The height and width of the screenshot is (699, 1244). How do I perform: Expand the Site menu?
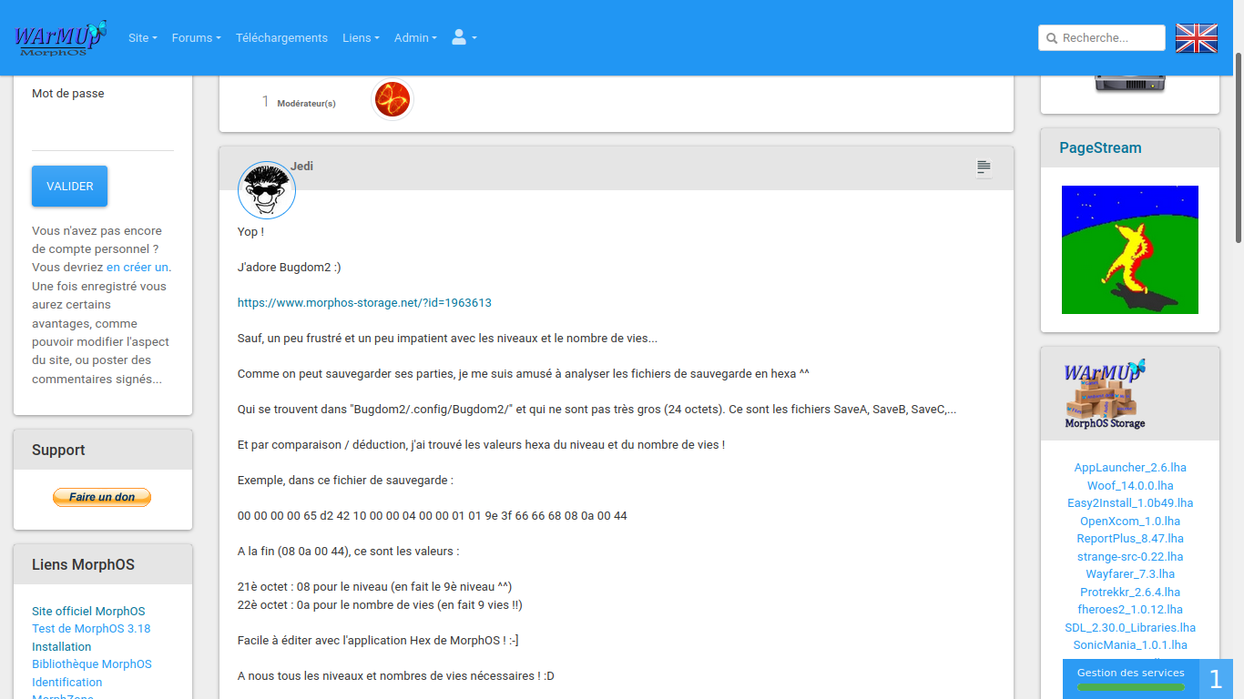click(x=143, y=38)
